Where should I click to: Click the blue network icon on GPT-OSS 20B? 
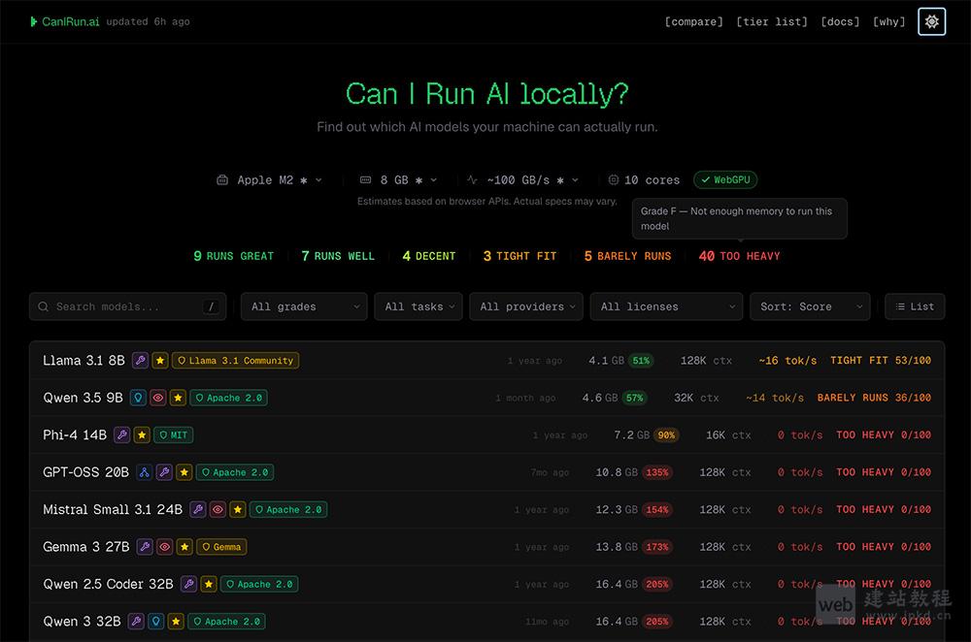(x=145, y=472)
